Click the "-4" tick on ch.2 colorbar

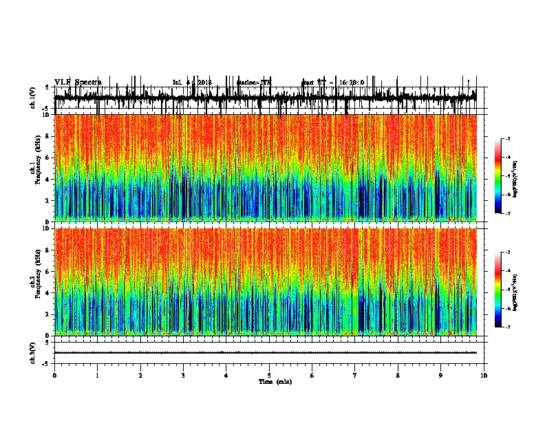[507, 271]
